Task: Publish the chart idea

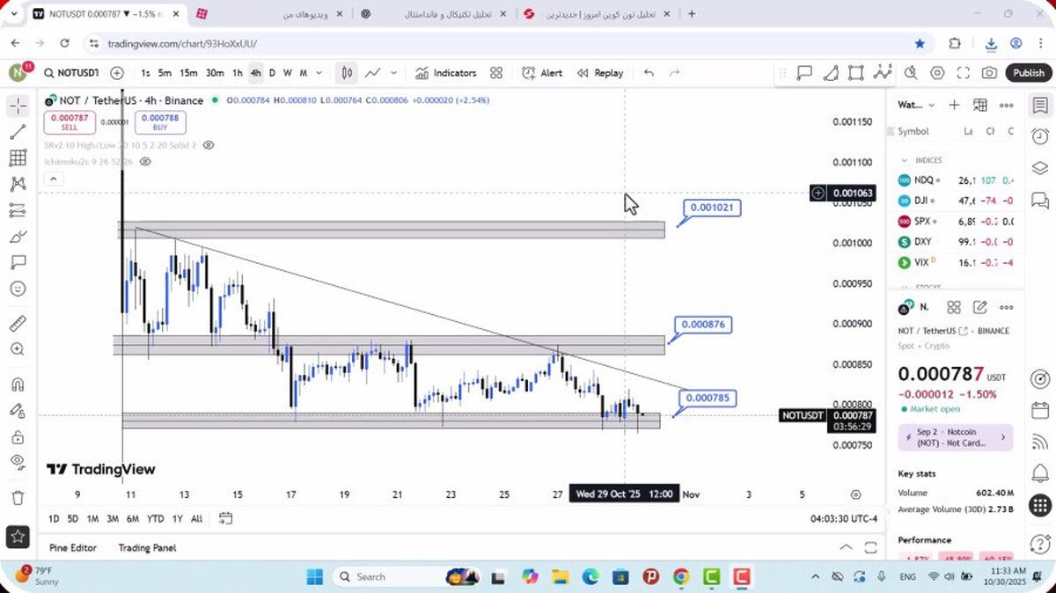Action: coord(1028,73)
